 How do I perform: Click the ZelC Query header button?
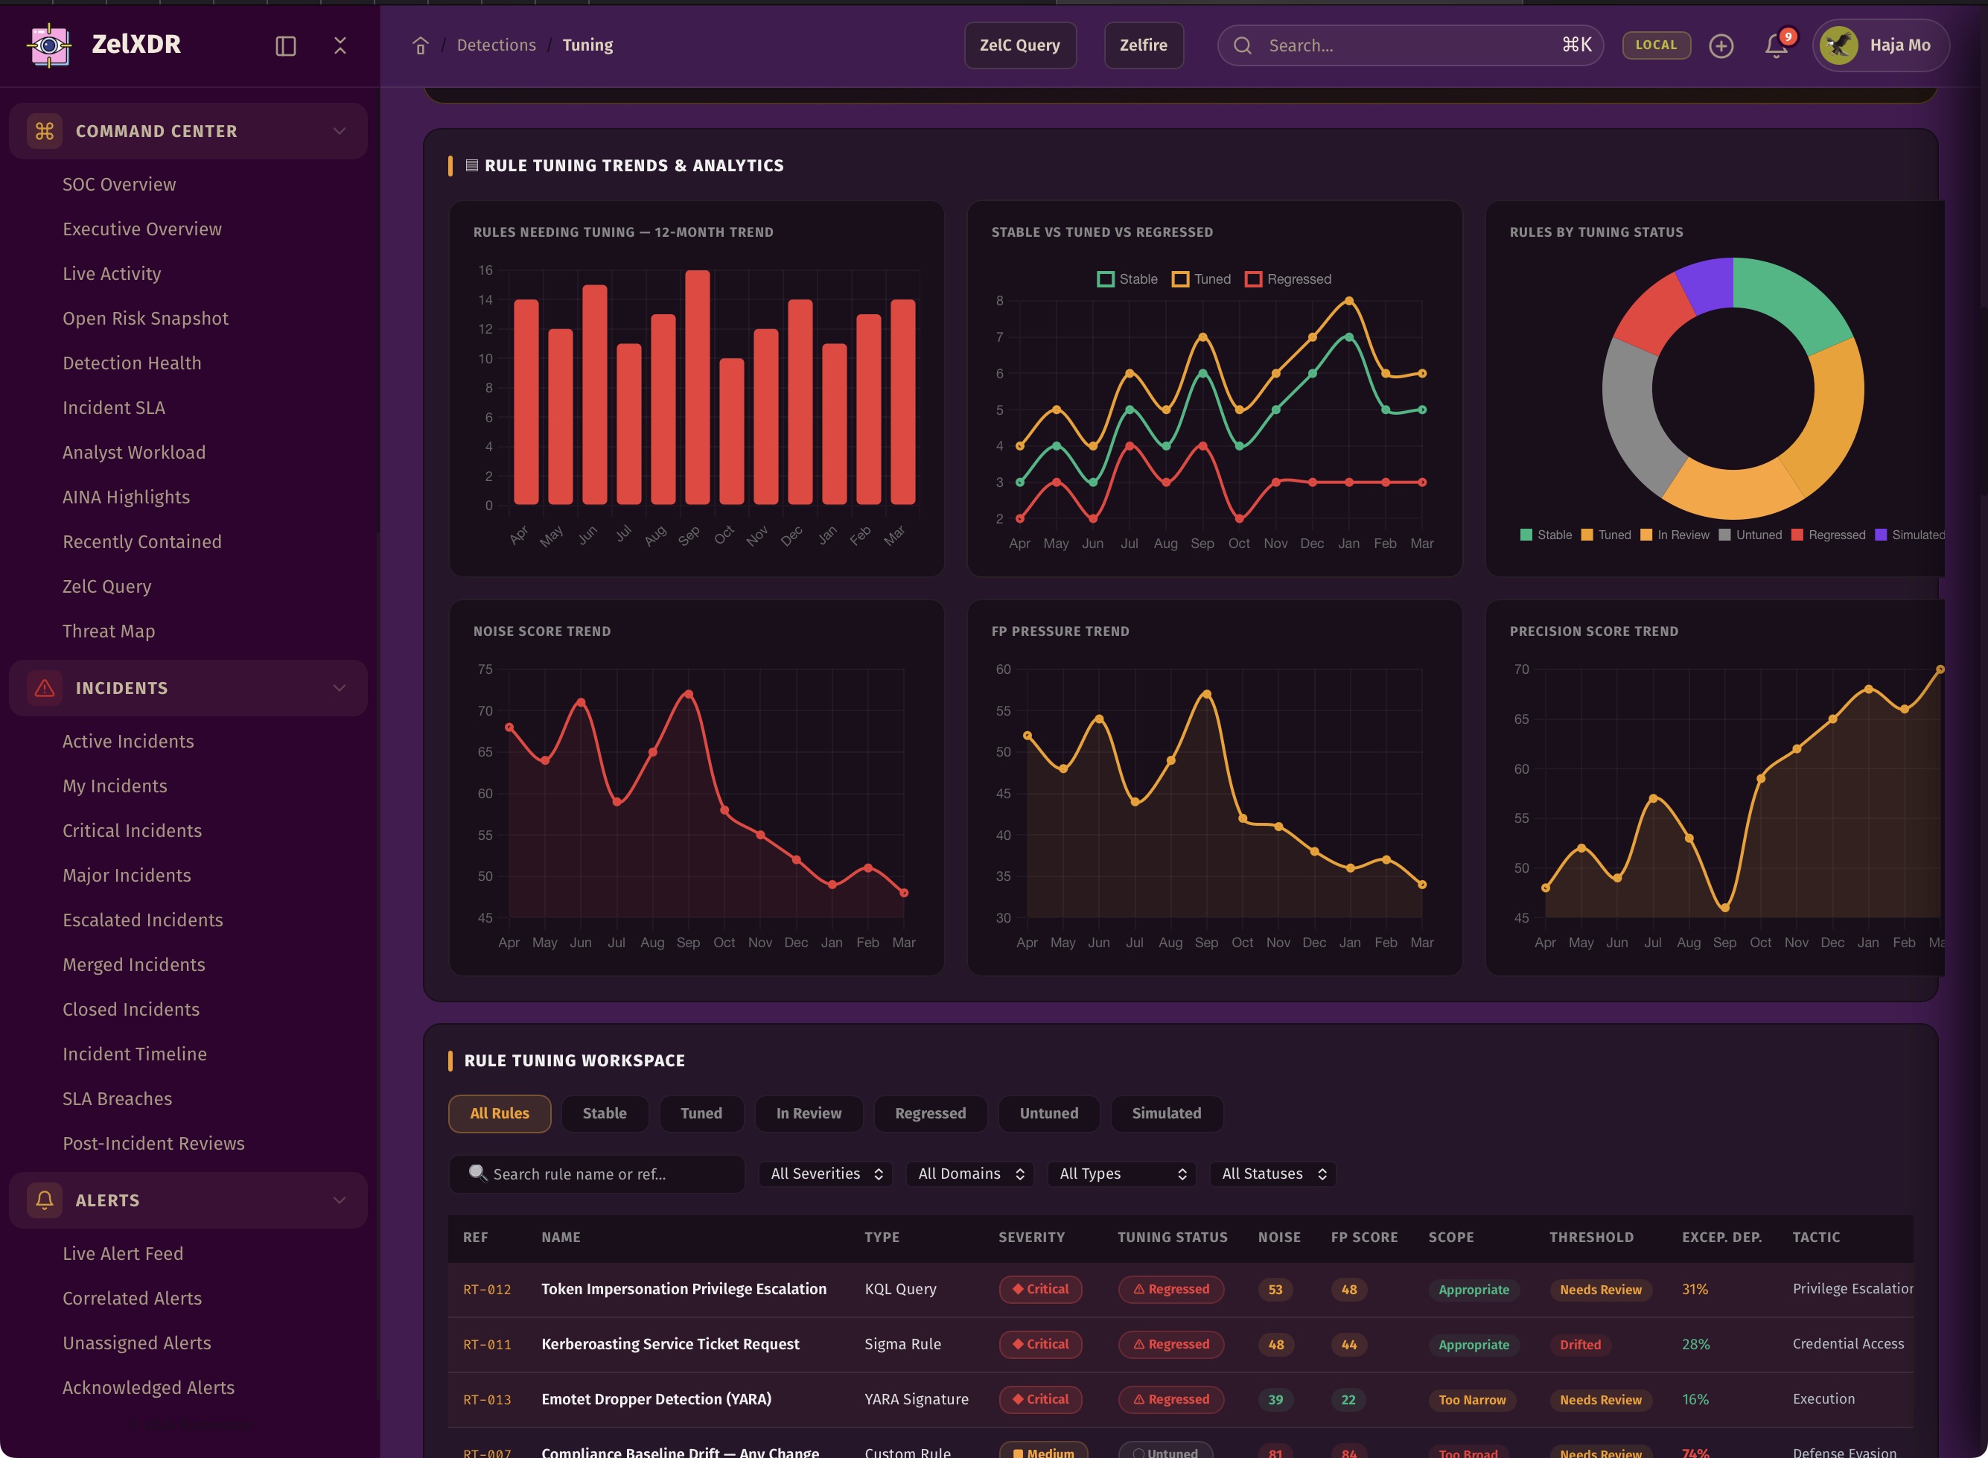point(1019,46)
